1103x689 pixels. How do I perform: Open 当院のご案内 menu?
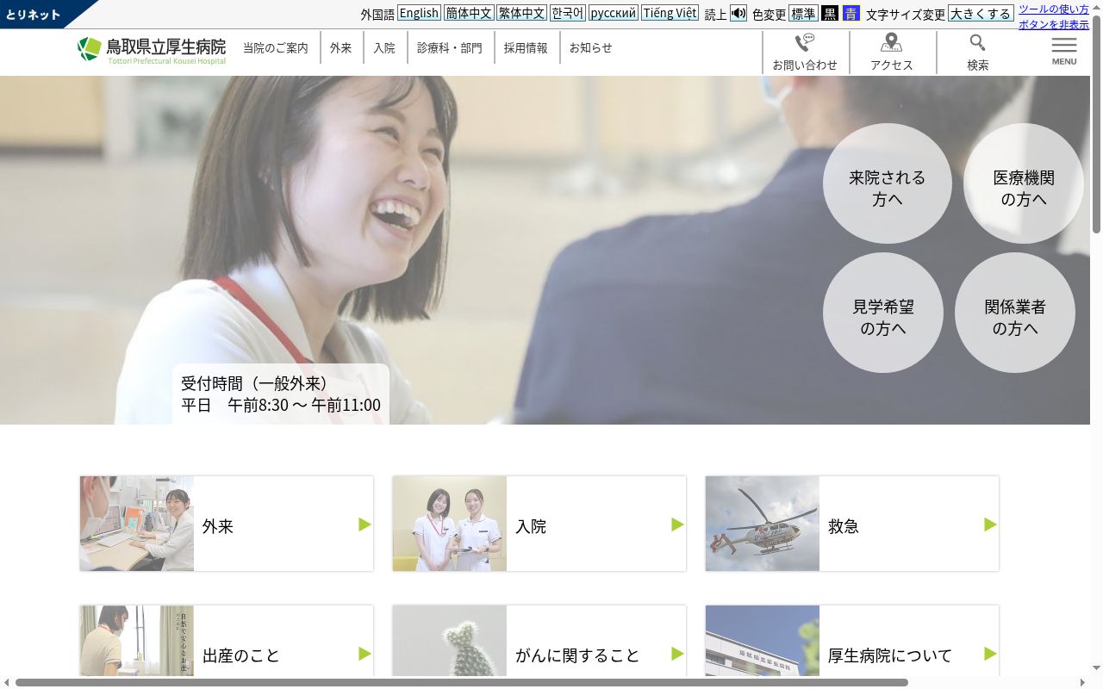click(276, 48)
